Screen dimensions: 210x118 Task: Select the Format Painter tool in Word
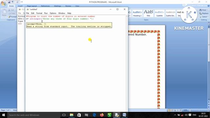(12, 17)
